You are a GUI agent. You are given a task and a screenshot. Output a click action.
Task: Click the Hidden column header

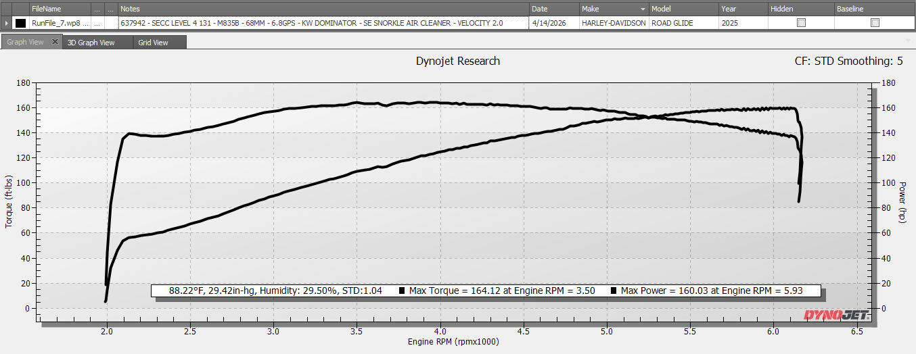[x=802, y=9]
